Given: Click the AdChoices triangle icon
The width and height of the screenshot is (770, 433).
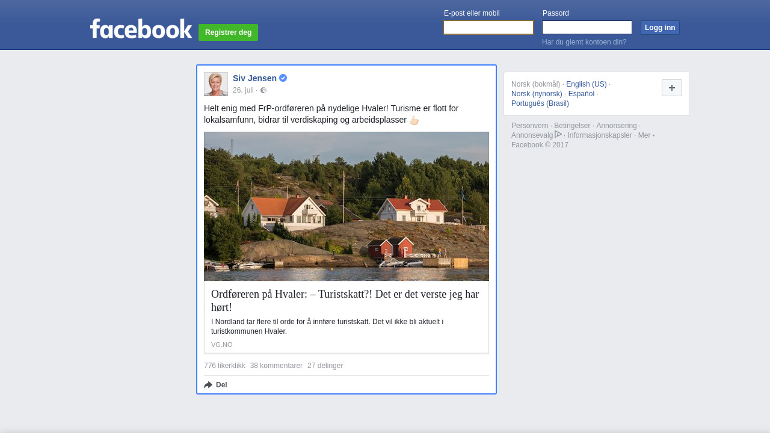Looking at the screenshot, I should tap(558, 135).
